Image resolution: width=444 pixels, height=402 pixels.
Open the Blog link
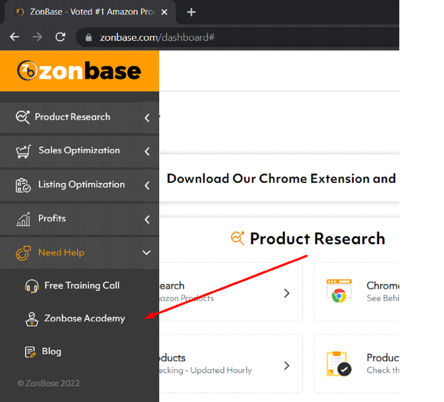[52, 351]
